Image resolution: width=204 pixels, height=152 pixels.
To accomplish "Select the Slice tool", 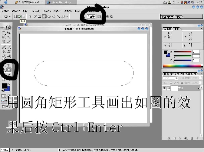I will 9,42.
